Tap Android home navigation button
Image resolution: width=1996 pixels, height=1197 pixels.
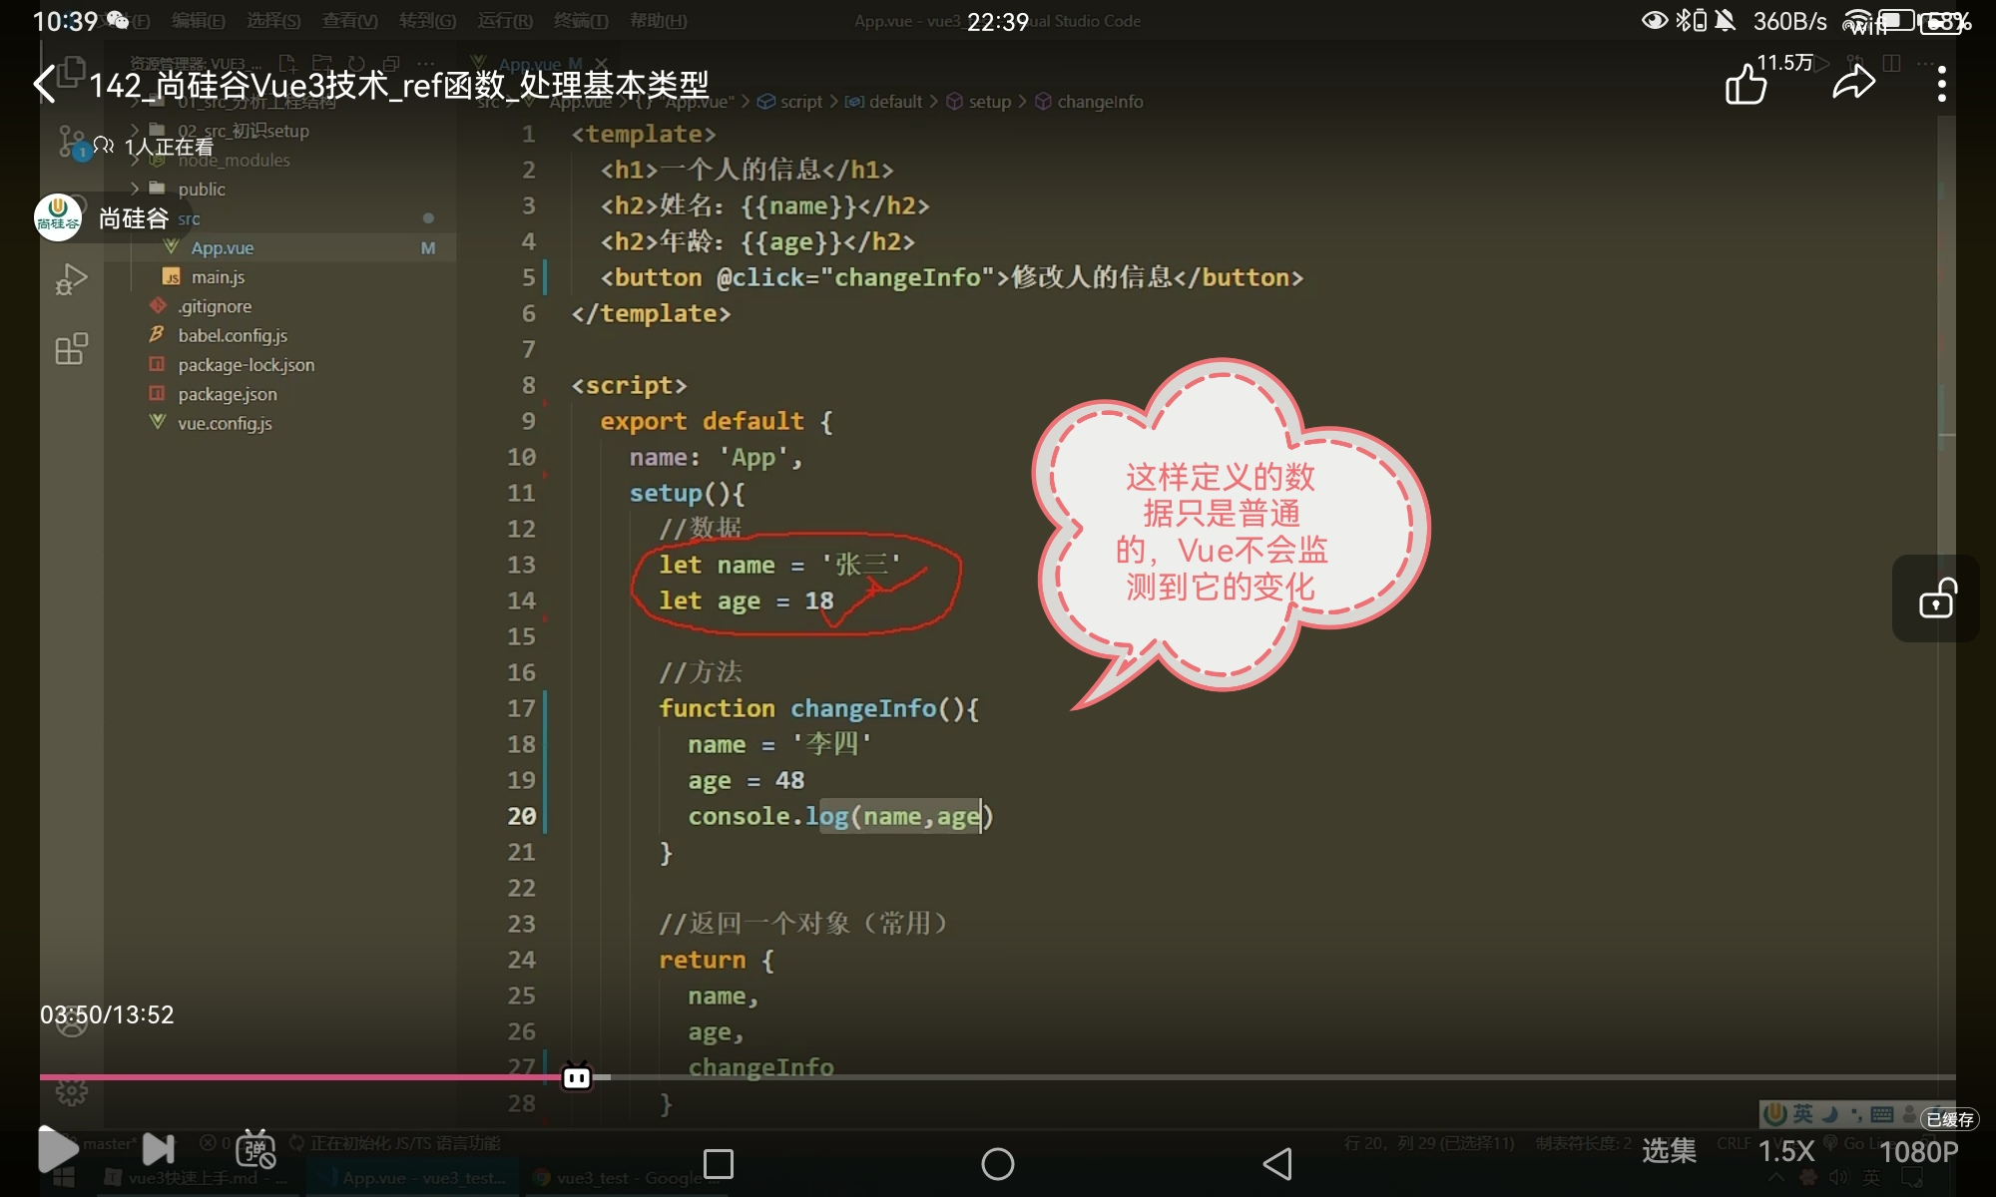point(997,1164)
